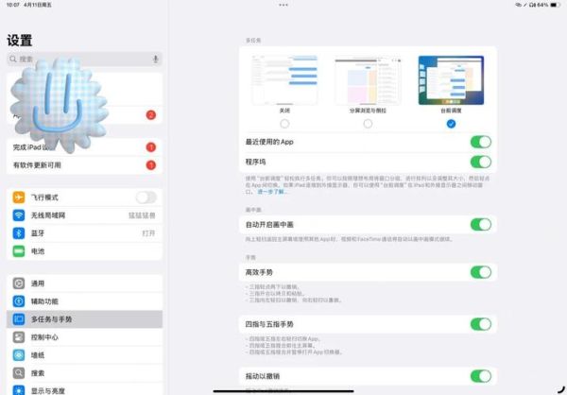Viewport: 567px width, 395px height.
Task: Tap the 多任务与手势 icon
Action: (x=19, y=319)
